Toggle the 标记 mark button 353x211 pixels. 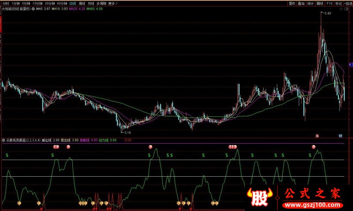tap(338, 3)
